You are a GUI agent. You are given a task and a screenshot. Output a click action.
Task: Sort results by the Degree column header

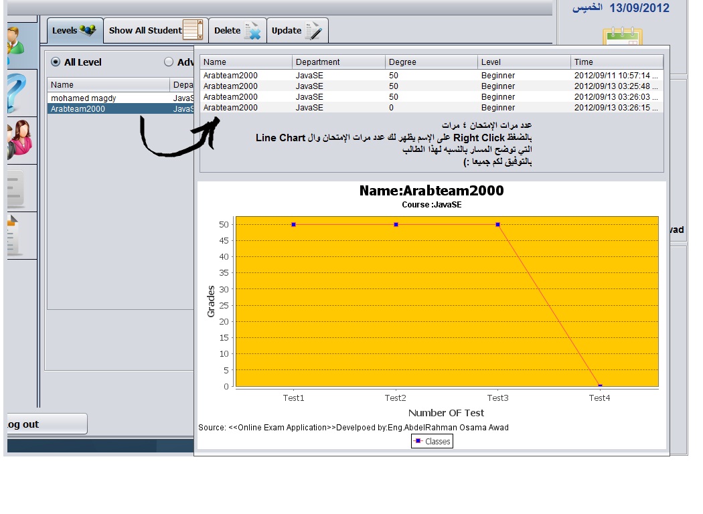click(x=431, y=62)
